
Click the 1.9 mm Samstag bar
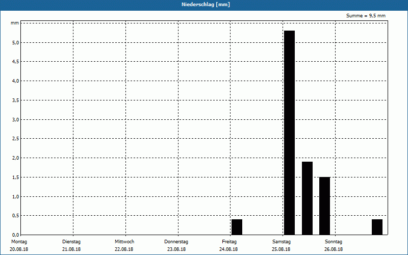[308, 198]
